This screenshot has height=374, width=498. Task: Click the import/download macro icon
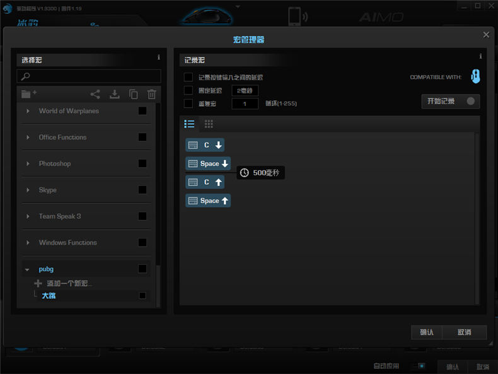click(x=114, y=94)
